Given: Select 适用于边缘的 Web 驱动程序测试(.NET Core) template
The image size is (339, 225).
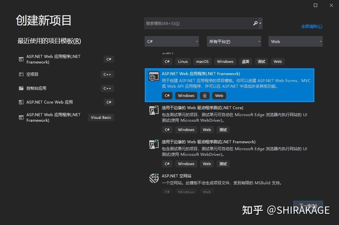Looking at the screenshot, I should (x=229, y=119).
